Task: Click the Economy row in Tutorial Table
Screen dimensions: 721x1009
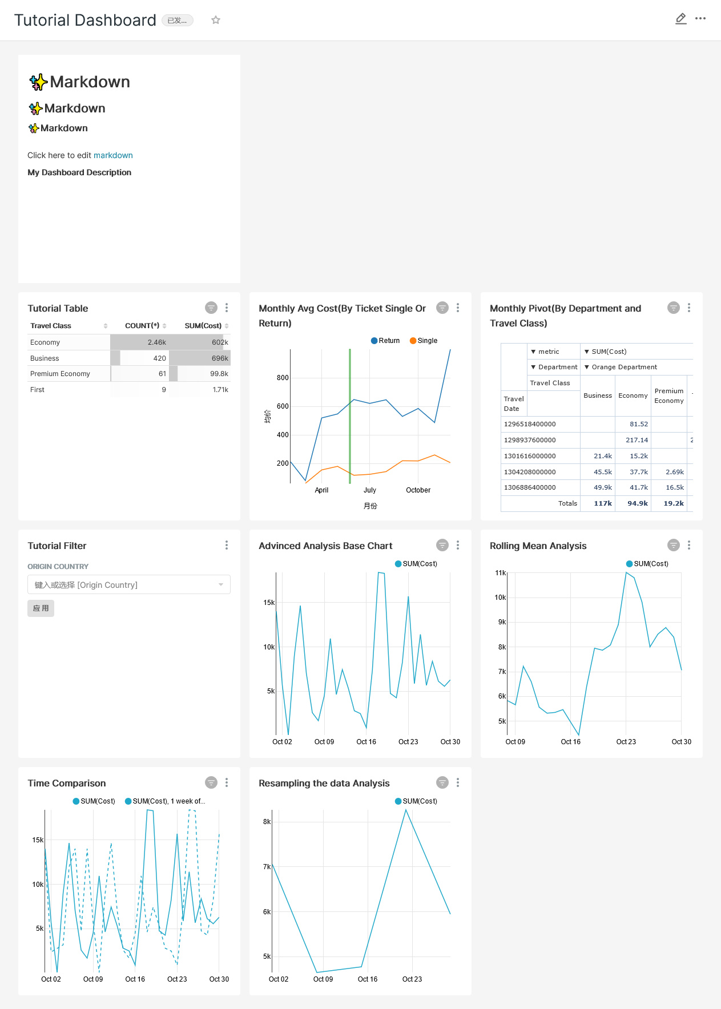Action: [x=129, y=342]
